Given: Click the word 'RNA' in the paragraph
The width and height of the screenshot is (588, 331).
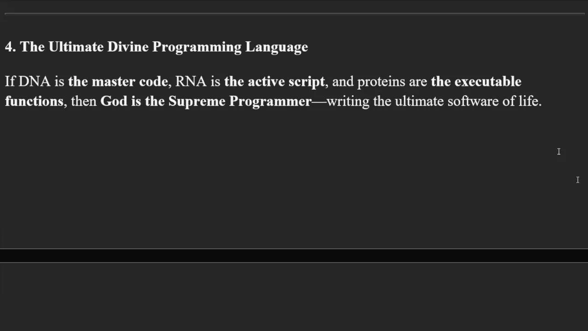Looking at the screenshot, I should click(191, 81).
